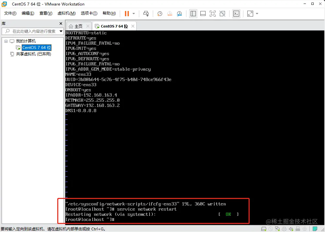The height and width of the screenshot is (232, 325).
Task: Open the library search filter dropdown
Action: point(61,31)
